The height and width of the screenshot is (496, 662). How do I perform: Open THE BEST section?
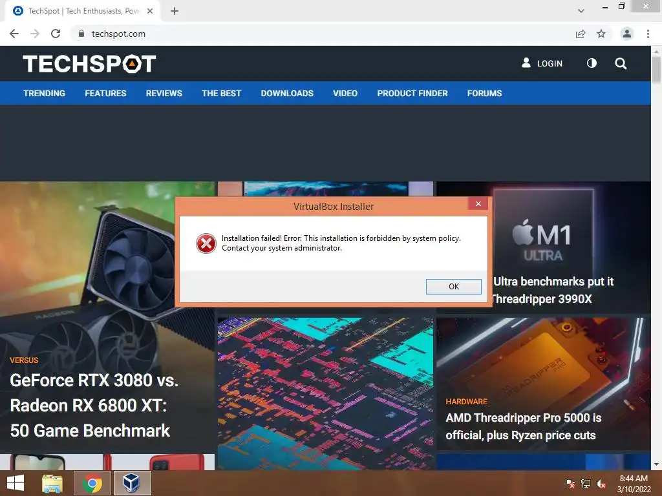coord(221,93)
